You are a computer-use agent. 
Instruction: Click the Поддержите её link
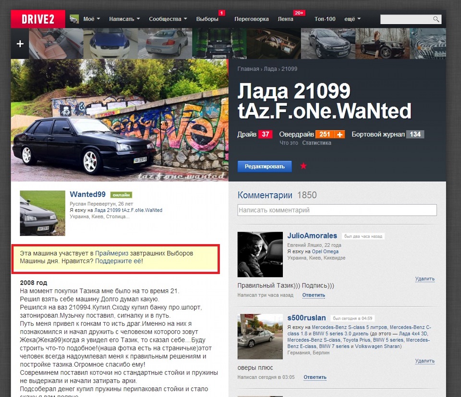[x=118, y=261]
